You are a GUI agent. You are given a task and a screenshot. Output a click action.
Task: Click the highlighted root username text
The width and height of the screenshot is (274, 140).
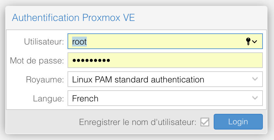[79, 42]
